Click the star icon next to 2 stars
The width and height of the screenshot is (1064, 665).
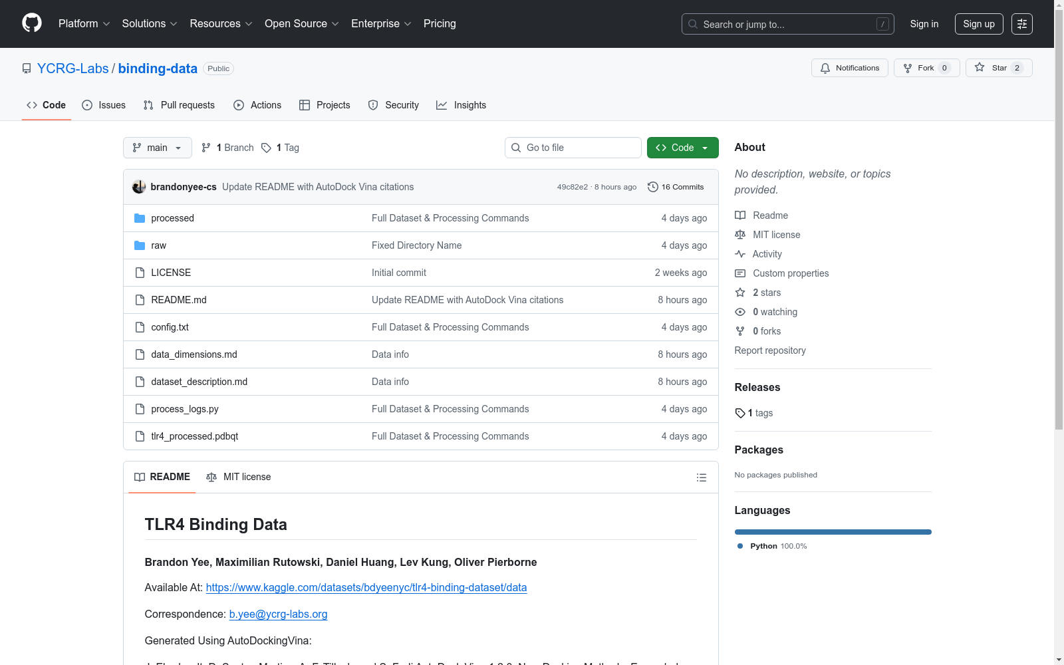click(740, 293)
